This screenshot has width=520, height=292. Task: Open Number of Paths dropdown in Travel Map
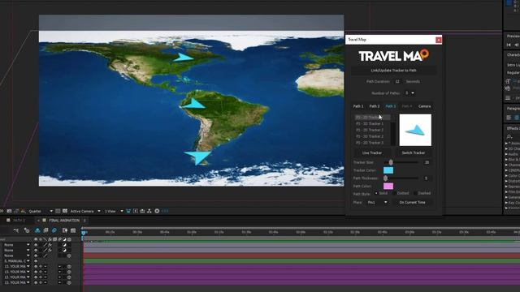click(x=409, y=93)
